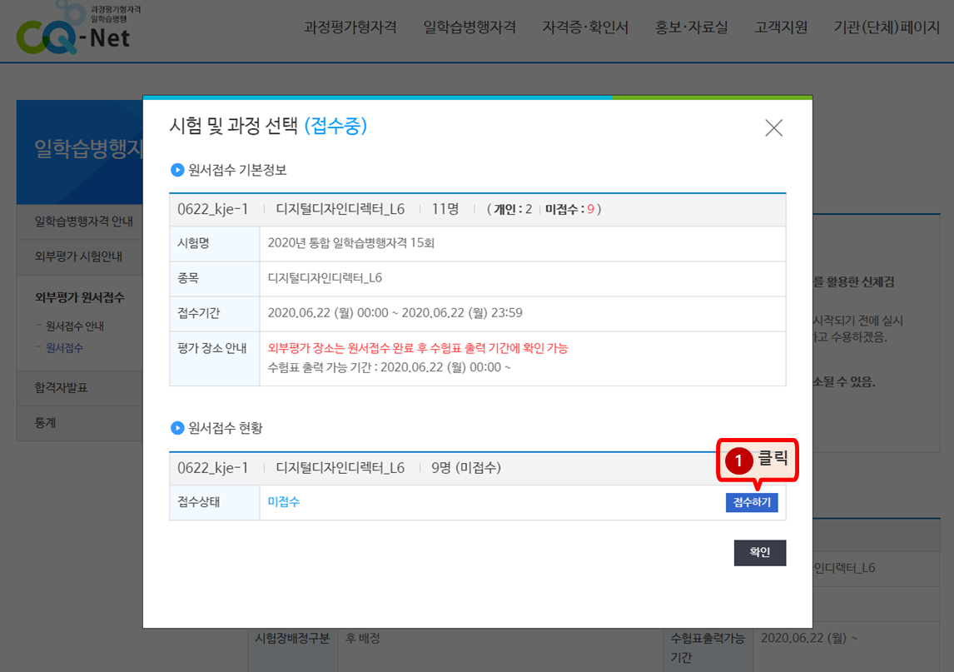Click the blue bullet icon beside 원서접수 기본정보
This screenshot has height=672, width=954.
click(177, 170)
